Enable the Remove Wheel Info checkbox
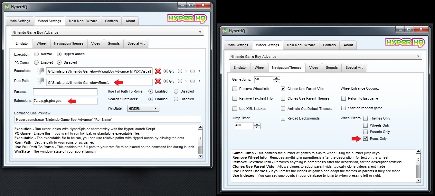The width and height of the screenshot is (435, 196). coord(235,89)
